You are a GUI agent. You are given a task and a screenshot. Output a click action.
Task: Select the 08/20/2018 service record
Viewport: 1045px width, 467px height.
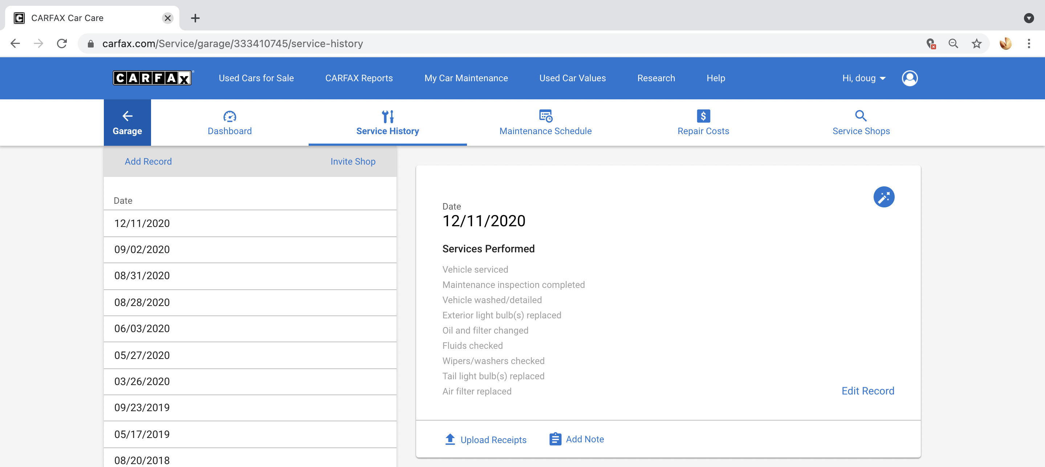250,458
